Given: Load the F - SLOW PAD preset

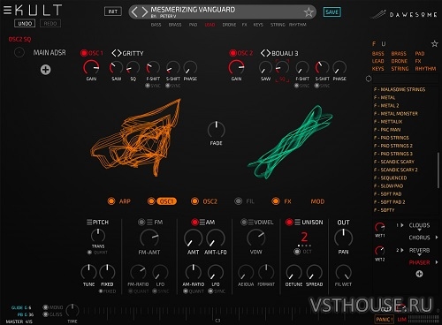Looking at the screenshot, I should point(388,186).
